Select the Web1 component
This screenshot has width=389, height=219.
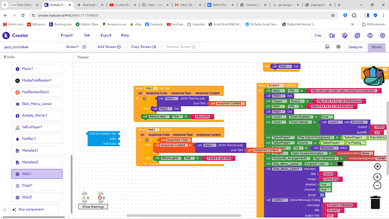point(37,174)
